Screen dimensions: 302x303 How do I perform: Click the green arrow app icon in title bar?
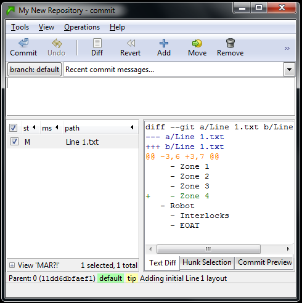(10, 10)
